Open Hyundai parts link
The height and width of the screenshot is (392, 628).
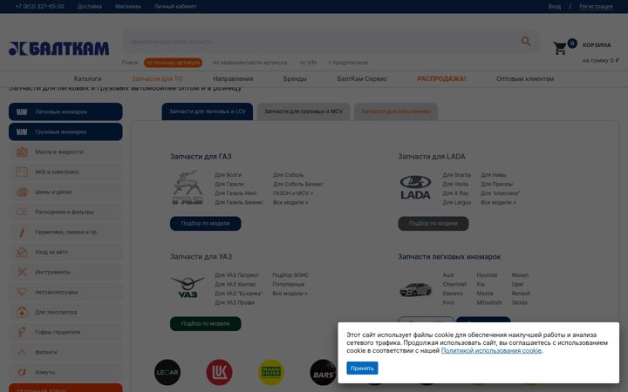[x=487, y=275]
